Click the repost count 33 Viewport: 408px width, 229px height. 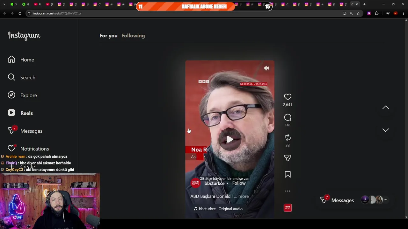coord(288,145)
